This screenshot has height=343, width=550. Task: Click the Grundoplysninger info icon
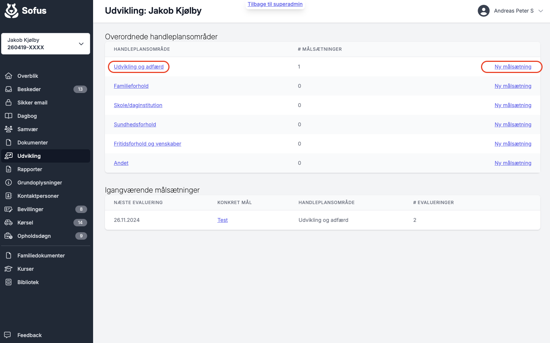point(9,183)
